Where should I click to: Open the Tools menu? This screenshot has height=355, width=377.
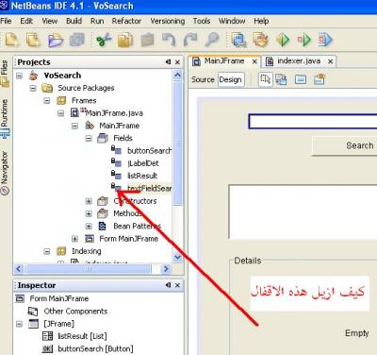click(x=202, y=21)
